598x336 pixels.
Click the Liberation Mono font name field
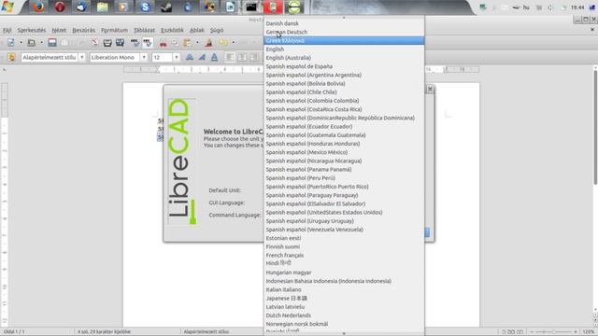(115, 57)
